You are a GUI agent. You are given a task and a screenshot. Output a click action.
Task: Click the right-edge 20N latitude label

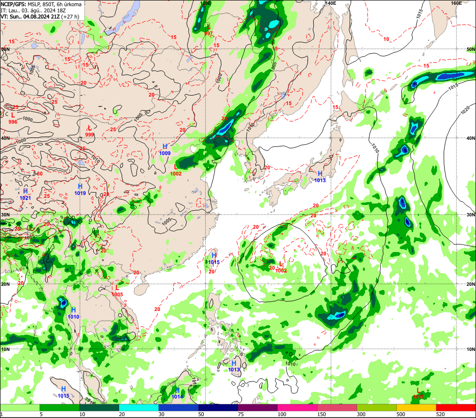471,284
